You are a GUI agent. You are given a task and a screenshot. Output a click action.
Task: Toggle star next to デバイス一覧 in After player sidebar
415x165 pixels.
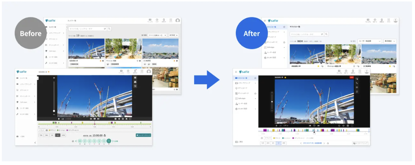coord(255,78)
